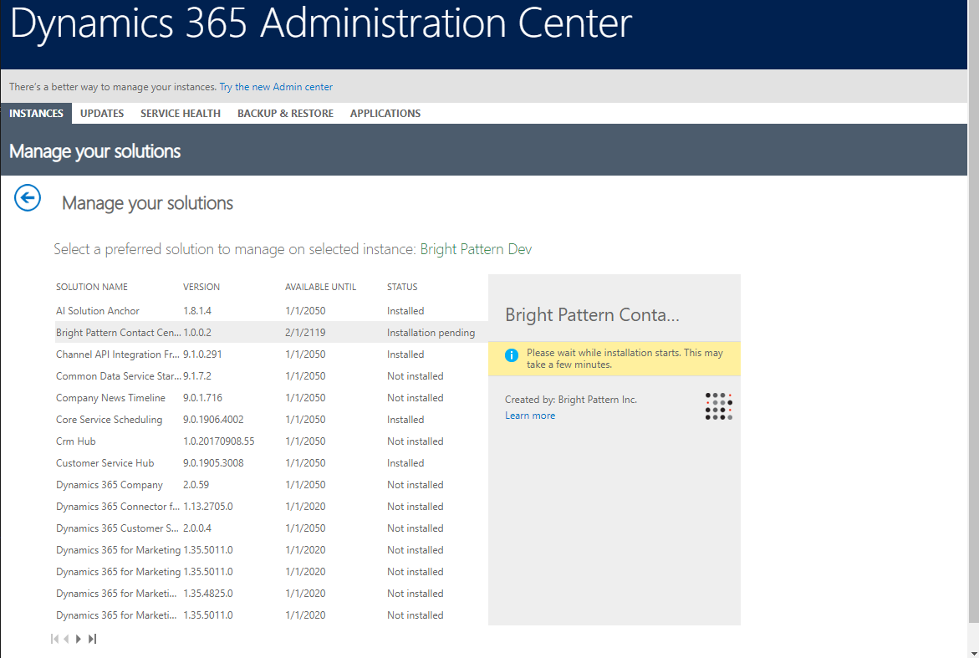Click Learn more link in details panel
The image size is (979, 658).
click(x=530, y=416)
